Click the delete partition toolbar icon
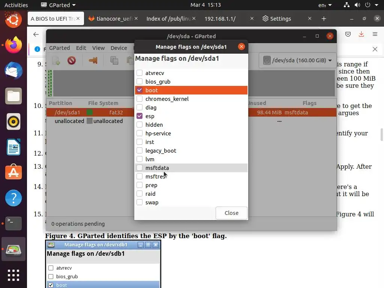Viewport: 384px width, 288px height. point(72,60)
